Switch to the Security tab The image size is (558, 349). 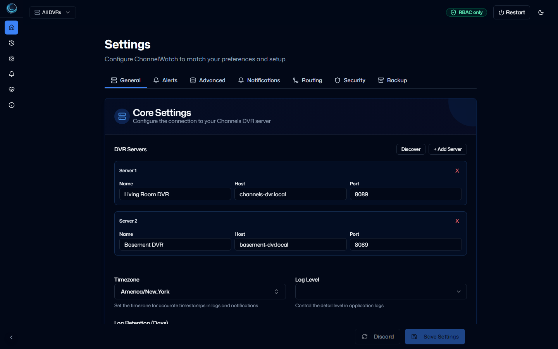coord(350,80)
